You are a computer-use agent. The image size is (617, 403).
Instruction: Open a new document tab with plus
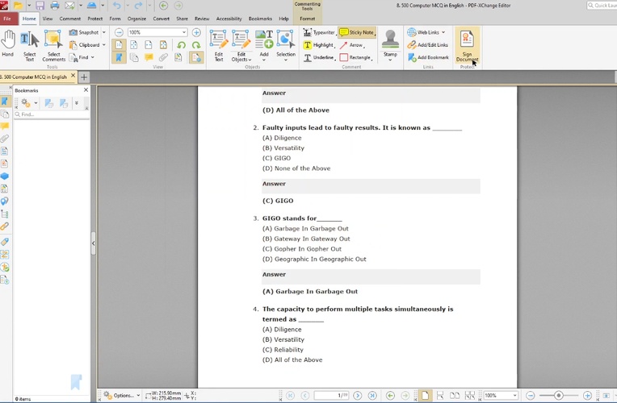click(84, 77)
